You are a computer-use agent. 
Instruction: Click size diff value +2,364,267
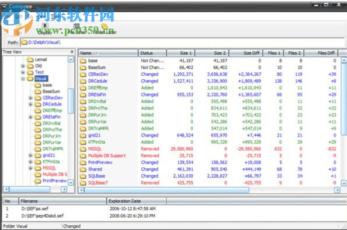click(x=249, y=75)
